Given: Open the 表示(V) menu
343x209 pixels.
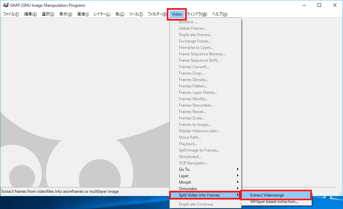Looking at the screenshot, I should (66, 14).
